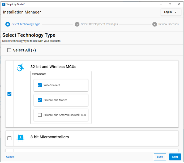
Task: Click the Select Development Packages step circle
Action: [77, 24]
